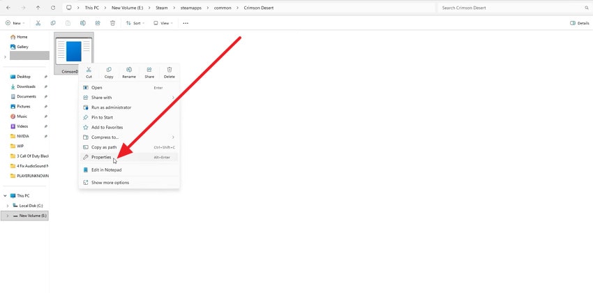
Task: Open the New dropdown button
Action: pos(15,23)
